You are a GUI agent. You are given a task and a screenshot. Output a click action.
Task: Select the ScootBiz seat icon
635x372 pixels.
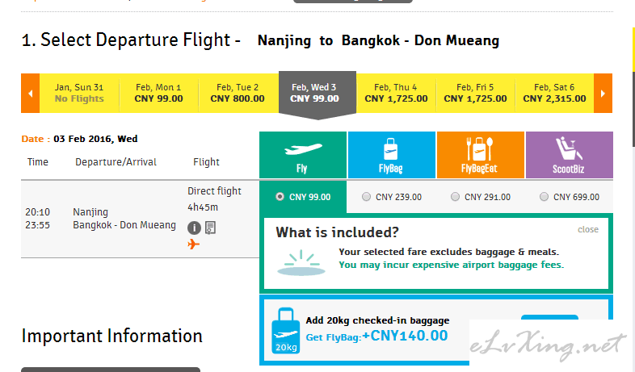click(x=569, y=148)
